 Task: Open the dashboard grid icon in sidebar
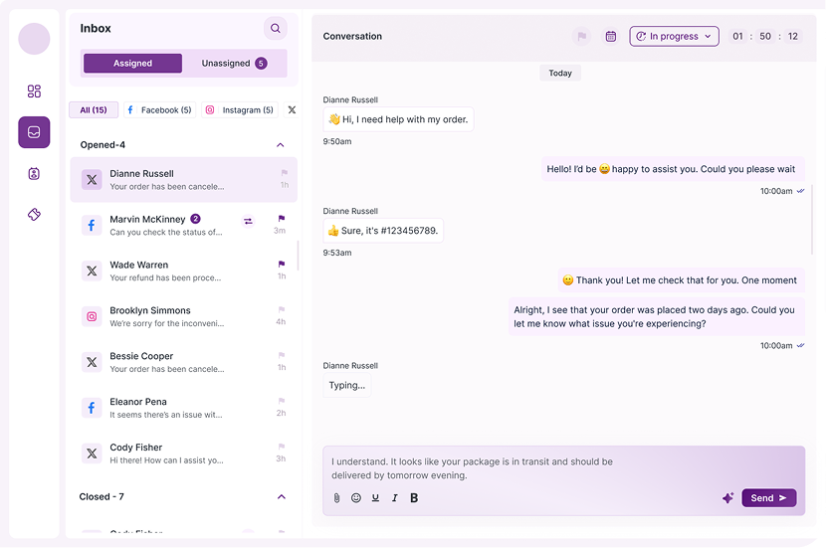point(34,91)
